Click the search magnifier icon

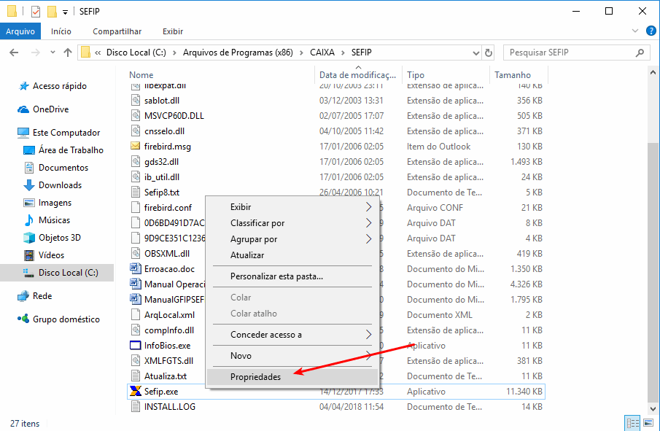640,53
